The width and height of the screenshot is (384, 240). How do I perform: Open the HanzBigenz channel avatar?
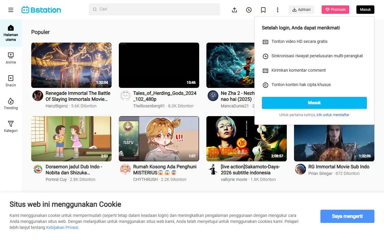(38, 96)
